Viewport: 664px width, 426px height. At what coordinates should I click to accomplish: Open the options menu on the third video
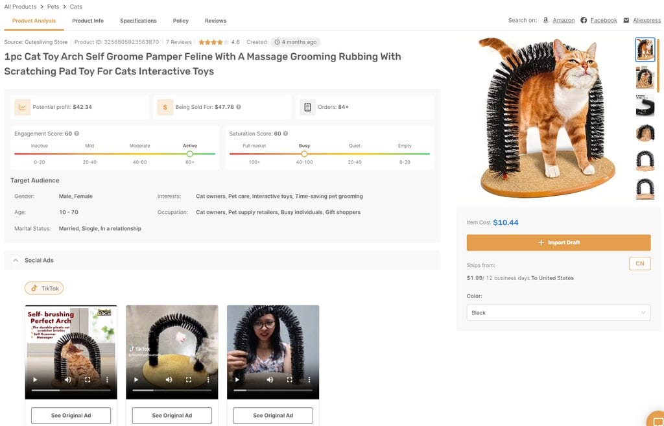309,380
